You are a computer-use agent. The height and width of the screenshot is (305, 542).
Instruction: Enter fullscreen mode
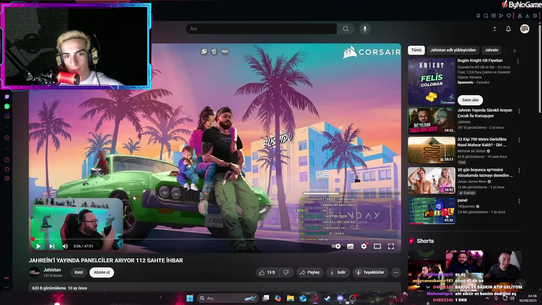pyautogui.click(x=391, y=246)
